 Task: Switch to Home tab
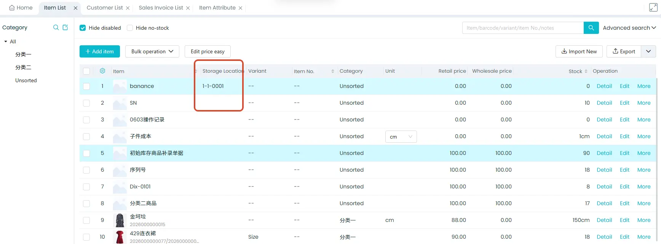(x=21, y=8)
